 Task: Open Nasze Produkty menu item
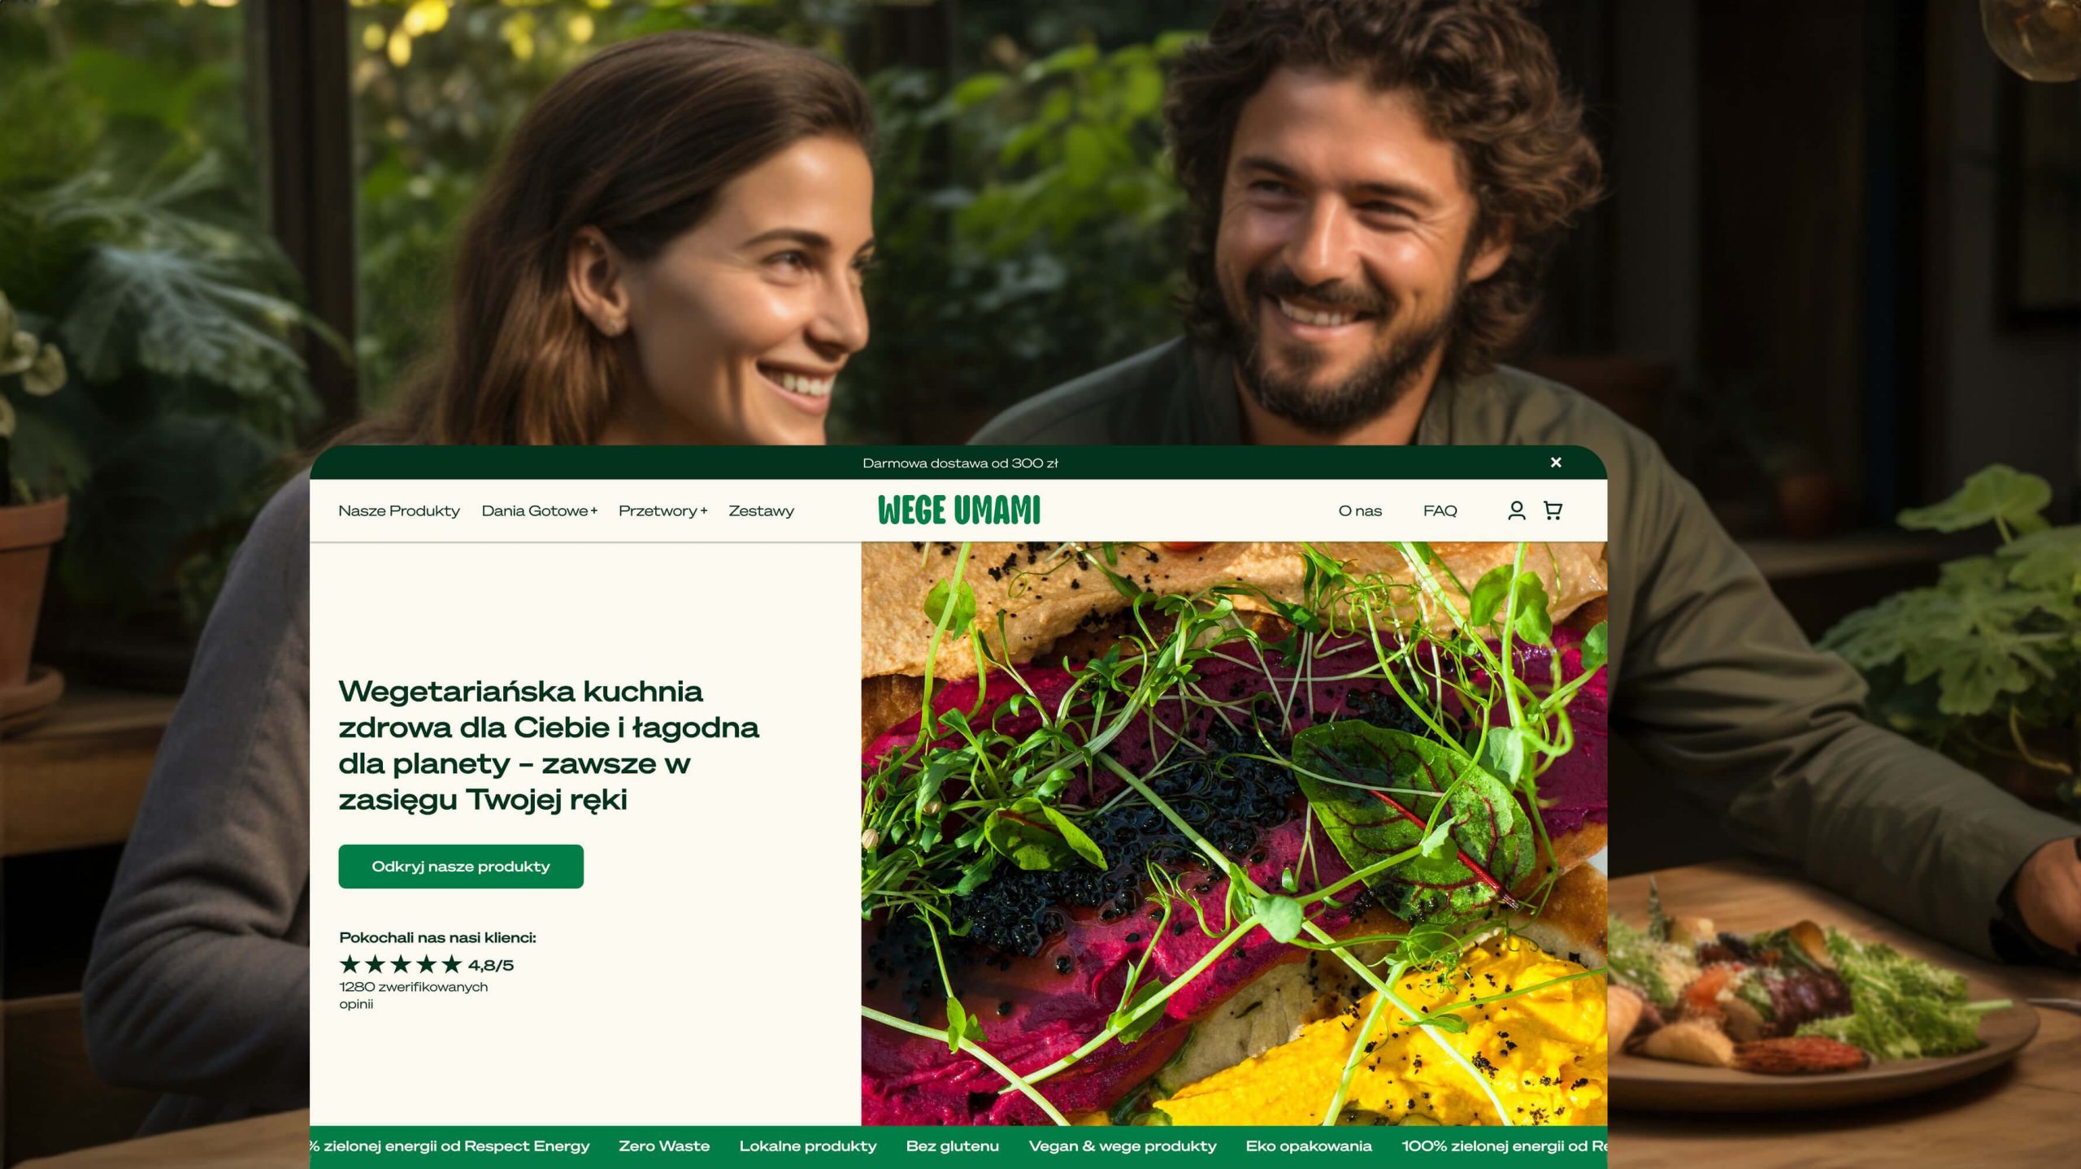click(399, 511)
